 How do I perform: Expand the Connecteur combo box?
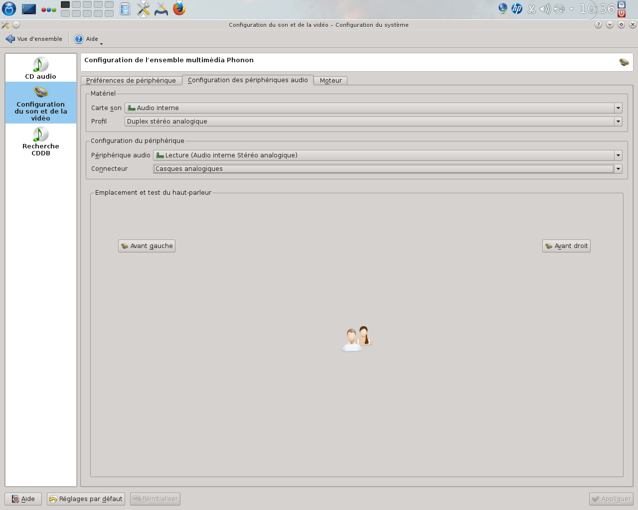click(388, 169)
